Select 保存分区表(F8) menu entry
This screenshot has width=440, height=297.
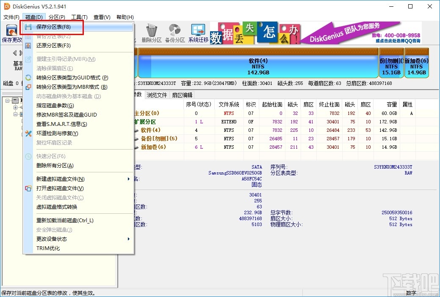(53, 27)
